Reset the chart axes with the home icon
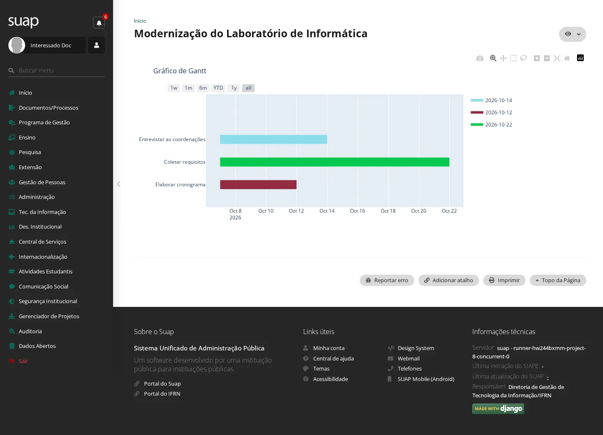The height and width of the screenshot is (435, 603). tap(567, 58)
